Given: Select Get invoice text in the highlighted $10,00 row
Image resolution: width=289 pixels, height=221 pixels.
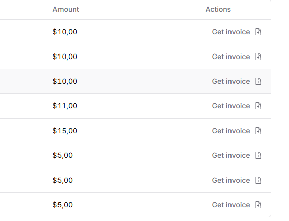Looking at the screenshot, I should tap(231, 81).
